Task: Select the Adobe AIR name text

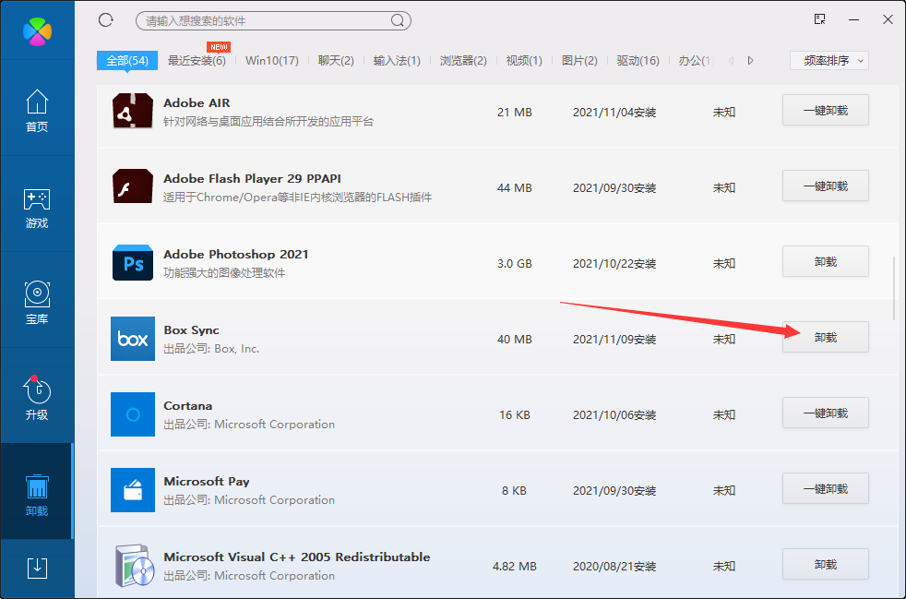Action: [197, 103]
